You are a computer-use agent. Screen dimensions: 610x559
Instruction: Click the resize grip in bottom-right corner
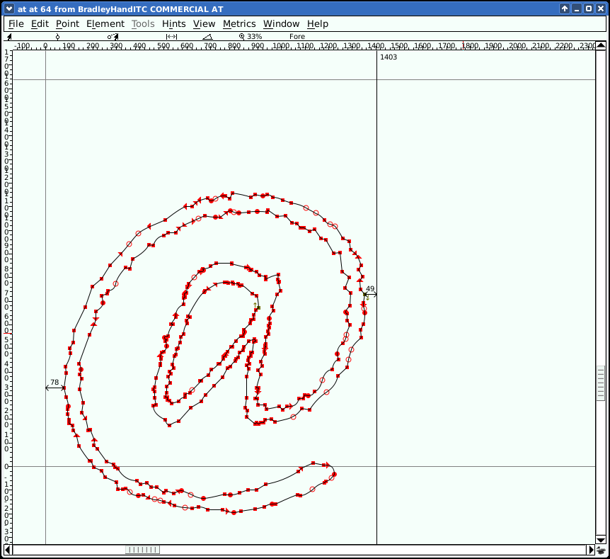(x=601, y=550)
